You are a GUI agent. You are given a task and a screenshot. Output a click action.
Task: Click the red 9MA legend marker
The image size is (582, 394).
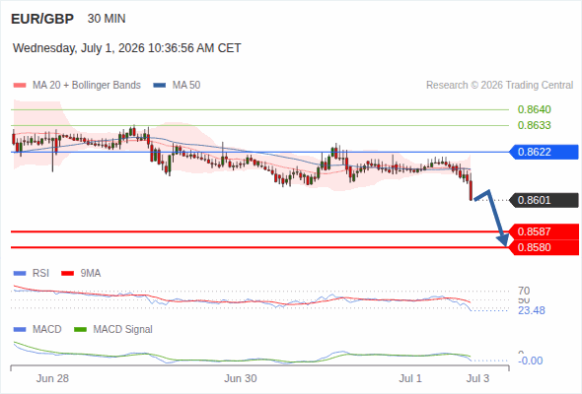(x=67, y=274)
